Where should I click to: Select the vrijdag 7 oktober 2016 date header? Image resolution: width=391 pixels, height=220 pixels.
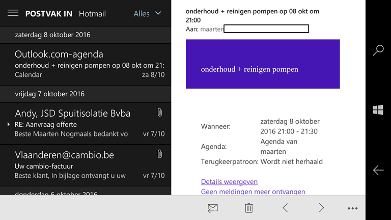click(86, 94)
